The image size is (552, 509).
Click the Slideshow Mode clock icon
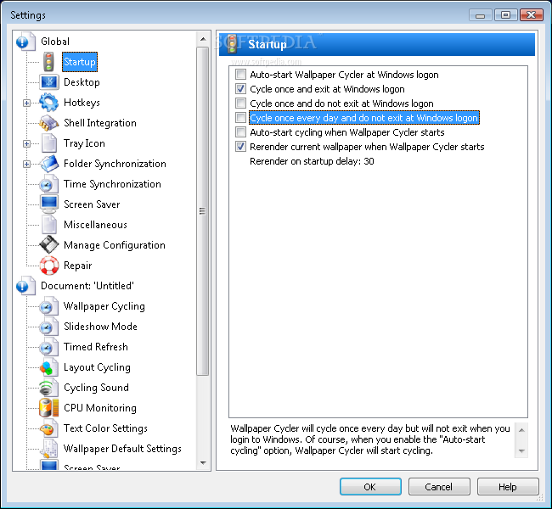(49, 327)
